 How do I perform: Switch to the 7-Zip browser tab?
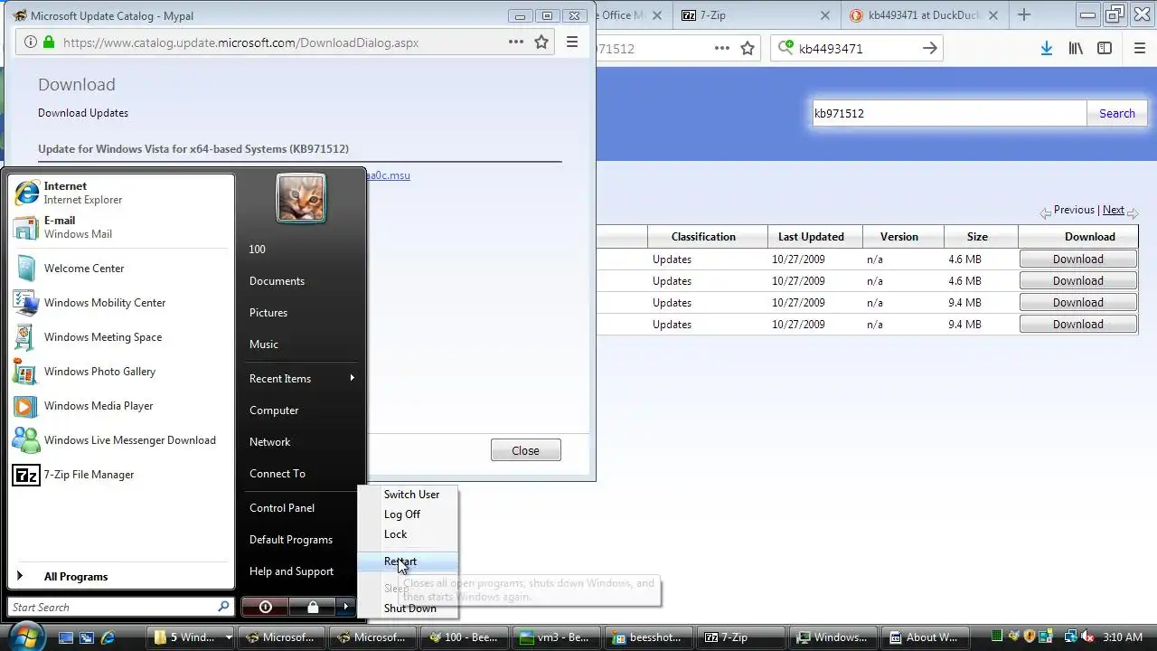tap(756, 15)
